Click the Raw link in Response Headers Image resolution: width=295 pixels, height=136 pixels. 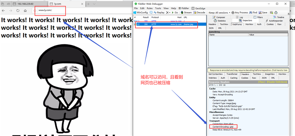click(x=262, y=82)
